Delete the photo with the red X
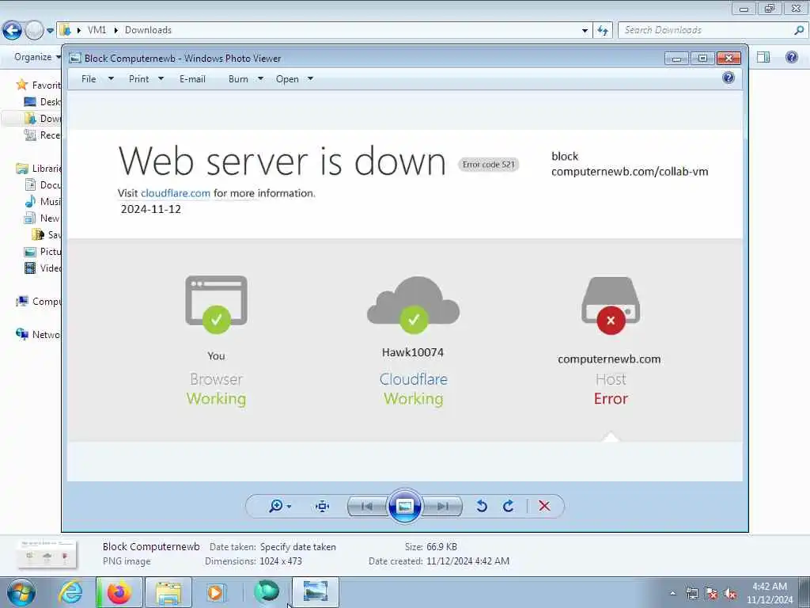Image resolution: width=810 pixels, height=608 pixels. pyautogui.click(x=544, y=506)
